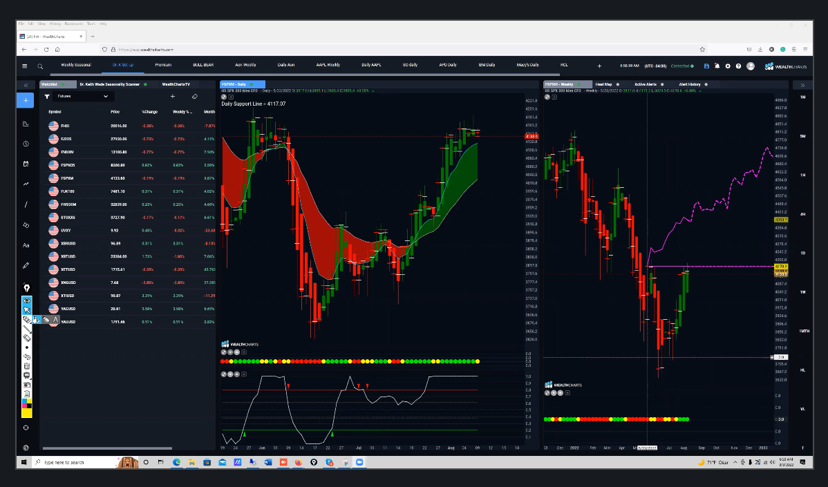Collapse left panel with double chevron

(26, 85)
